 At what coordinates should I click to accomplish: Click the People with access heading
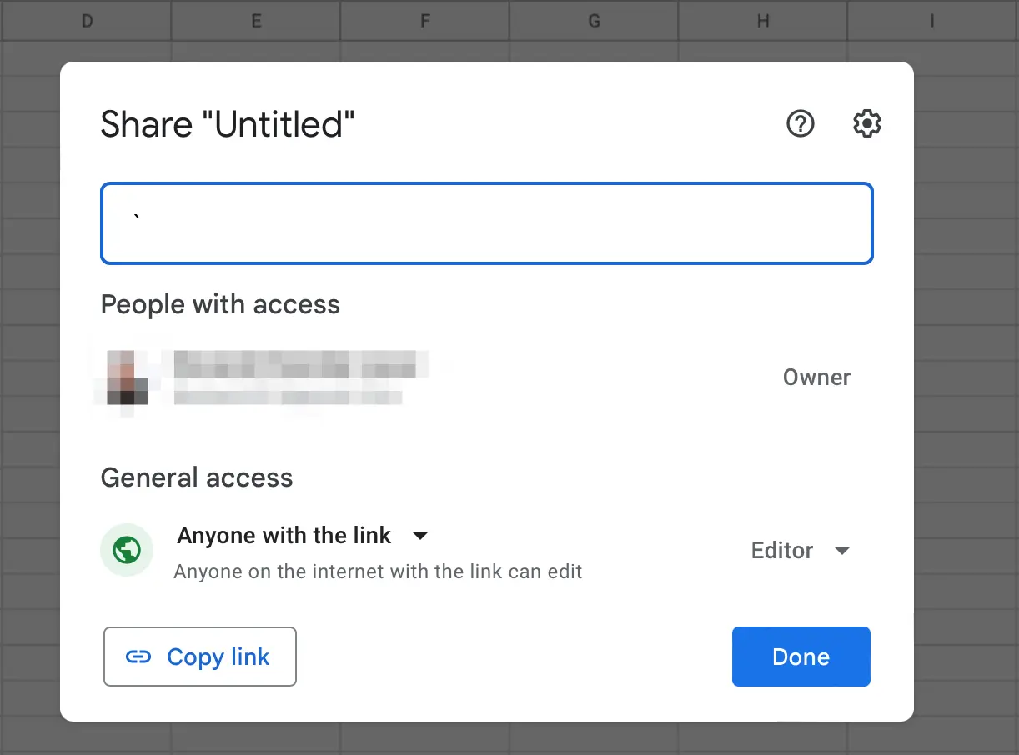click(220, 304)
